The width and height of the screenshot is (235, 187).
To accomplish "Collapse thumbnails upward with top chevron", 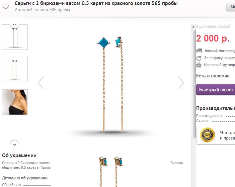I will (15, 26).
